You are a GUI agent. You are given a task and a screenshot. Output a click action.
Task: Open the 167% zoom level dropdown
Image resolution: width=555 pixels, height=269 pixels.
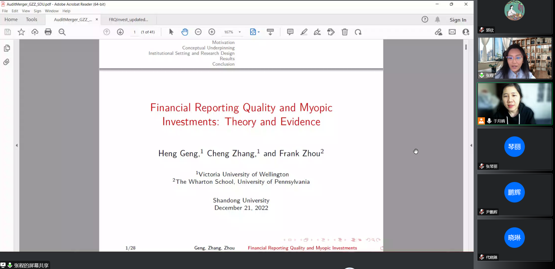240,32
